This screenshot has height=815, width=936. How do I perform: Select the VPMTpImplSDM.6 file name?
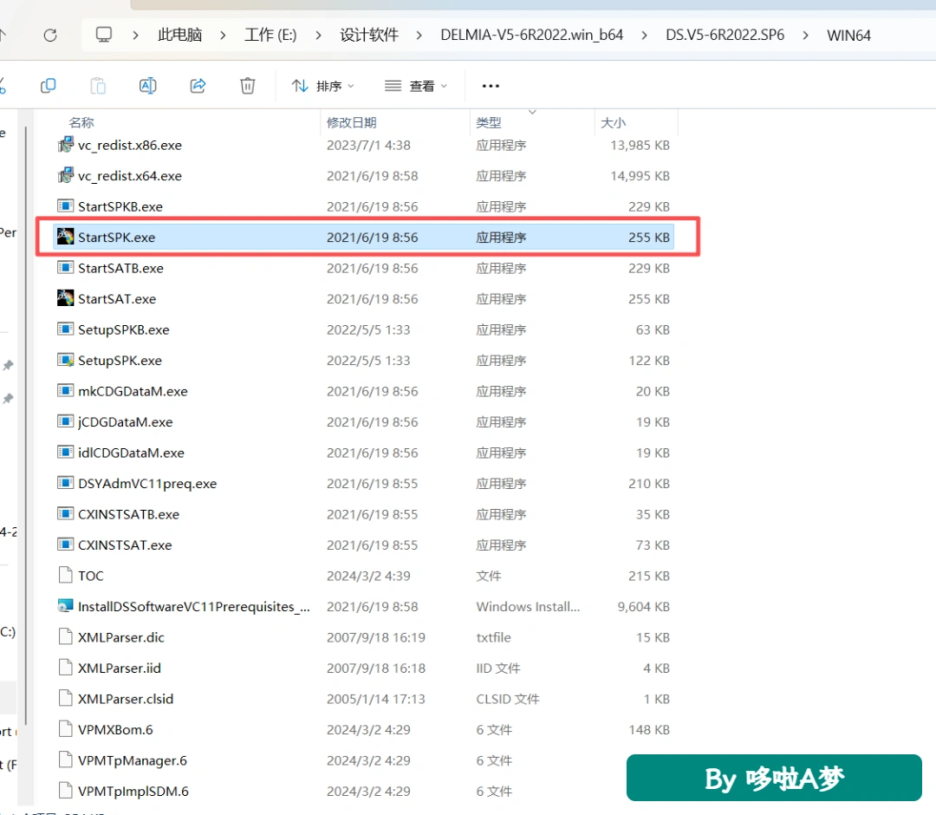click(x=133, y=792)
